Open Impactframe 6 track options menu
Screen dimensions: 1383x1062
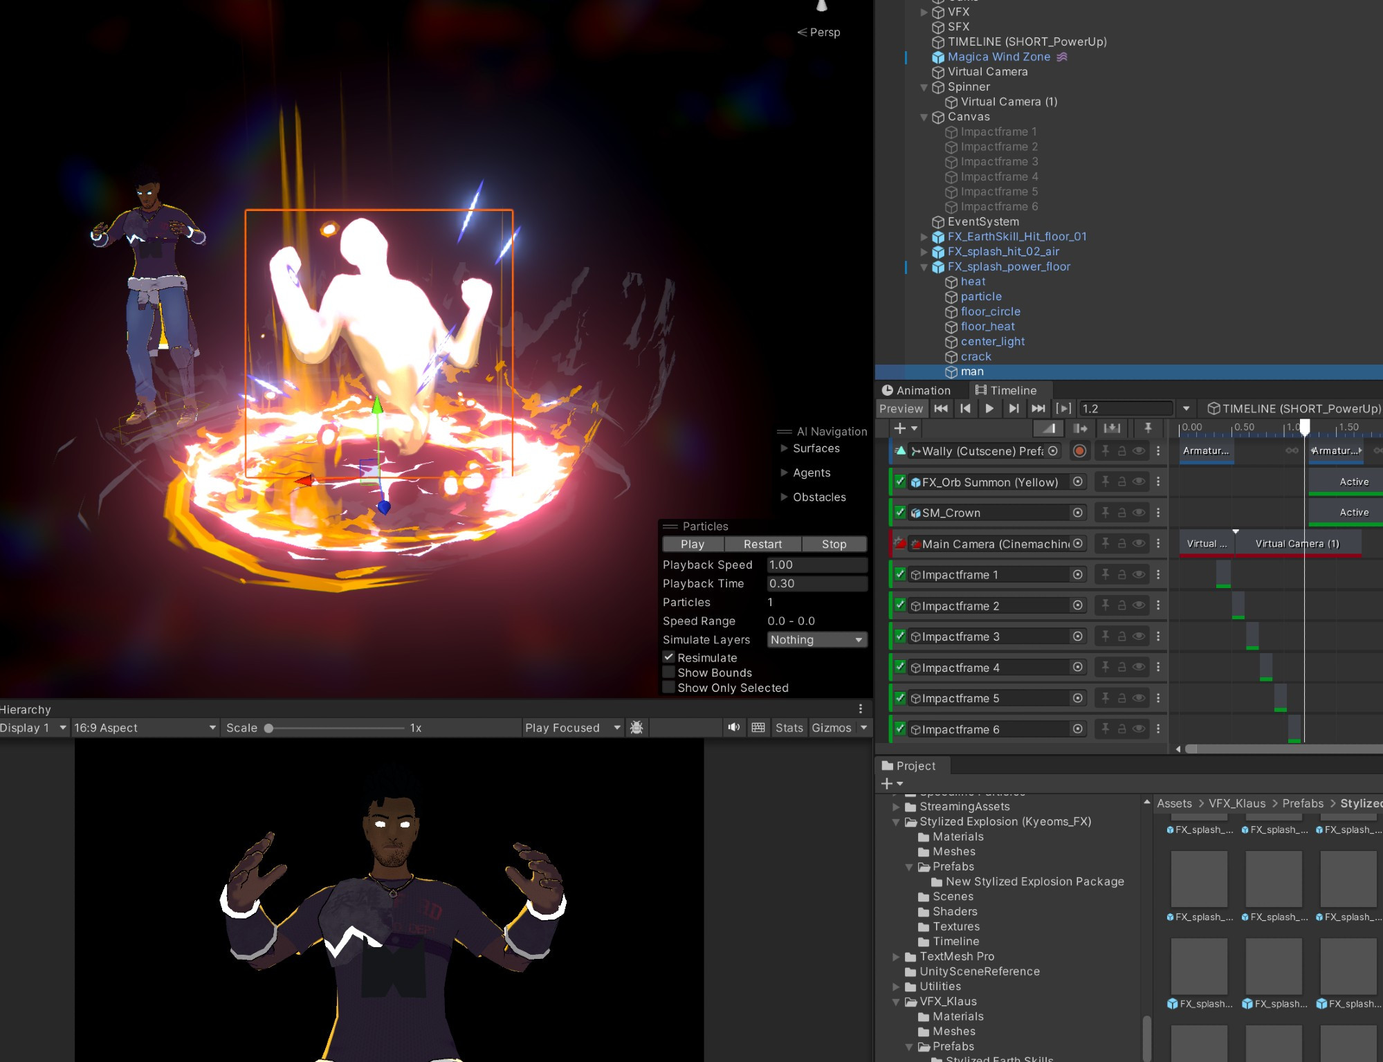[1158, 729]
